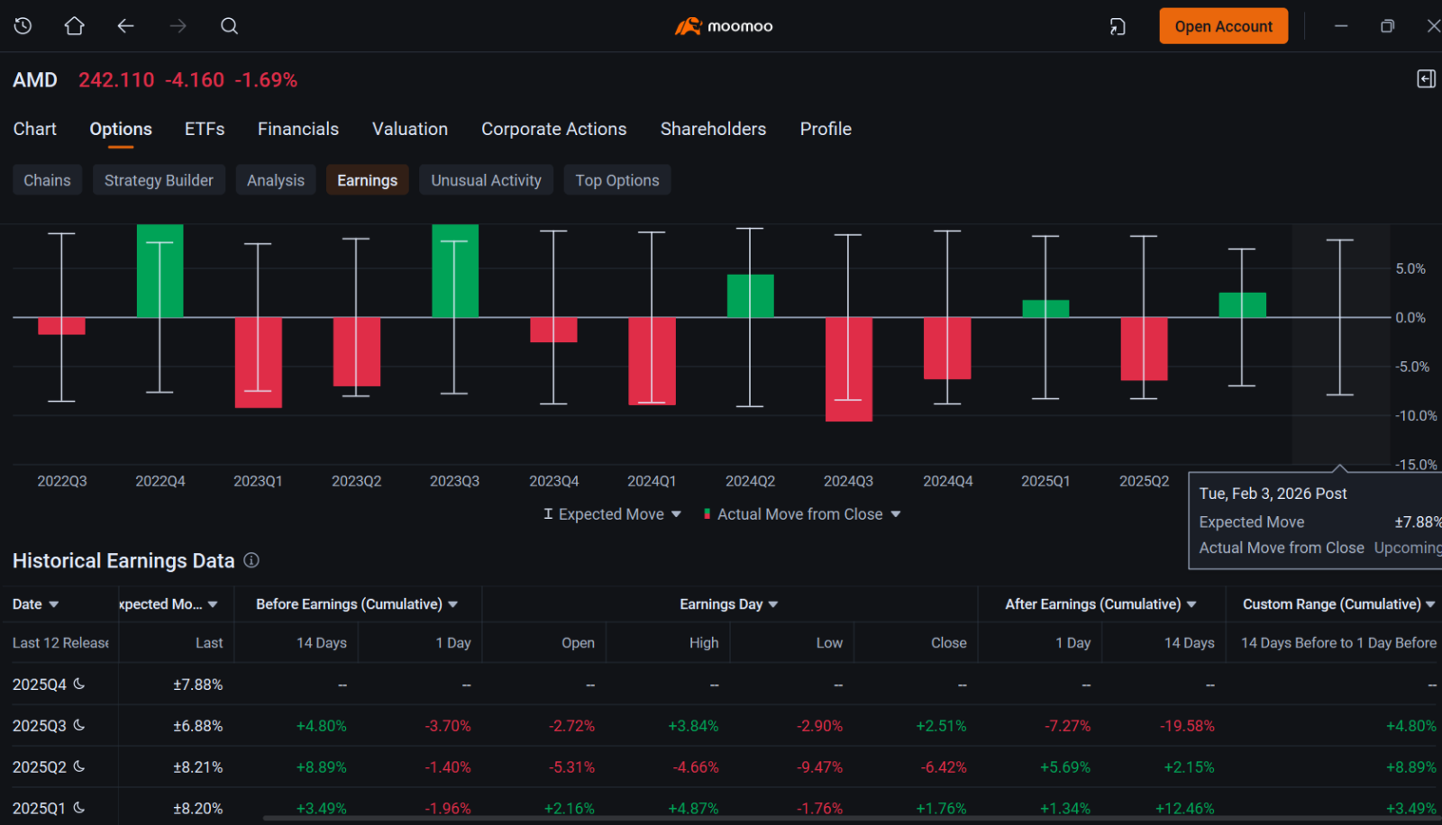Screen dimensions: 1442x825
Task: Click the info icon by Historical Earnings Data
Action: 251,560
